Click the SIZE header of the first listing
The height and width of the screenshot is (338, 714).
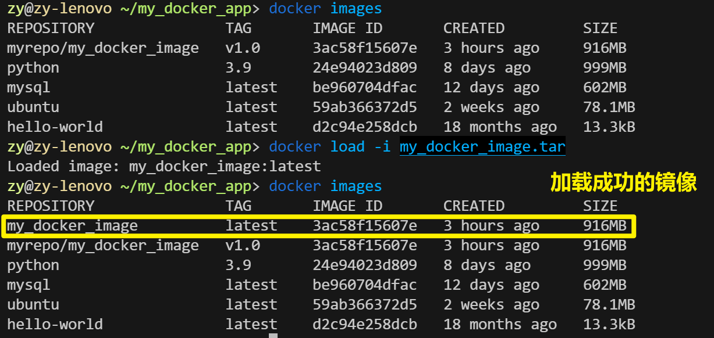point(601,28)
